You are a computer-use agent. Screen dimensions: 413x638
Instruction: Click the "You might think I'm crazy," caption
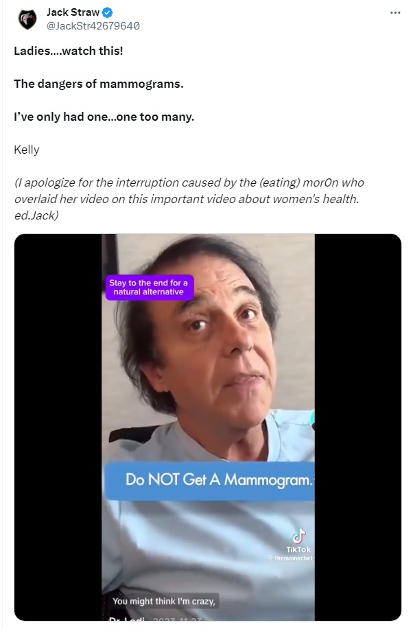[x=164, y=601]
